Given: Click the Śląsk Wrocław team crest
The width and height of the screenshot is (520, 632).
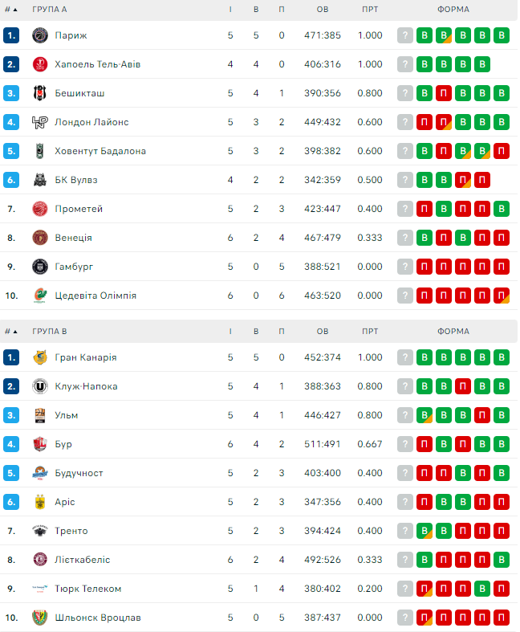Looking at the screenshot, I should coord(40,618).
